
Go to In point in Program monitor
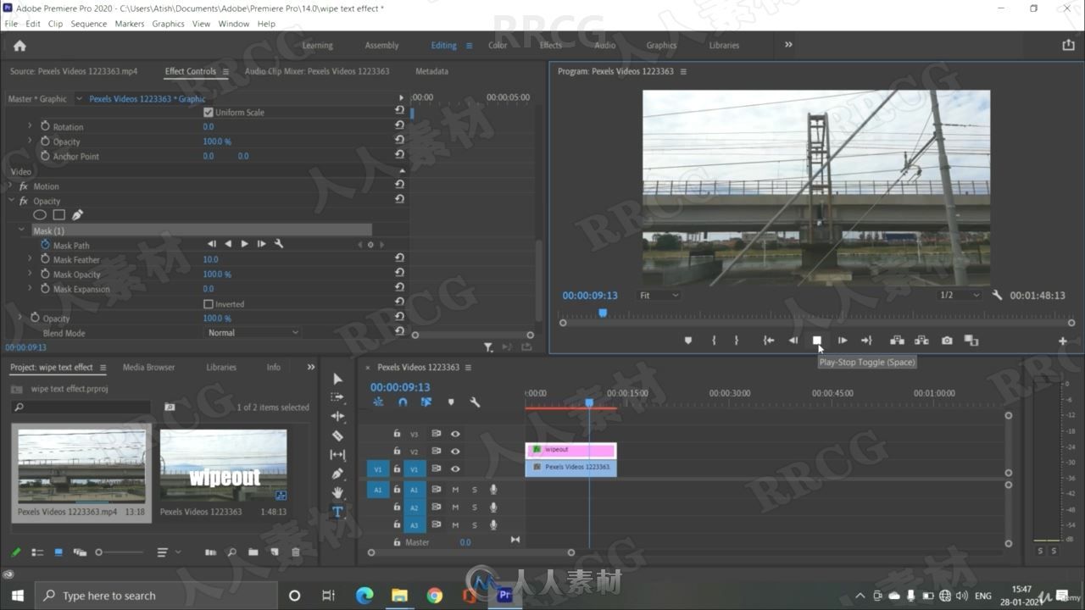(x=769, y=341)
